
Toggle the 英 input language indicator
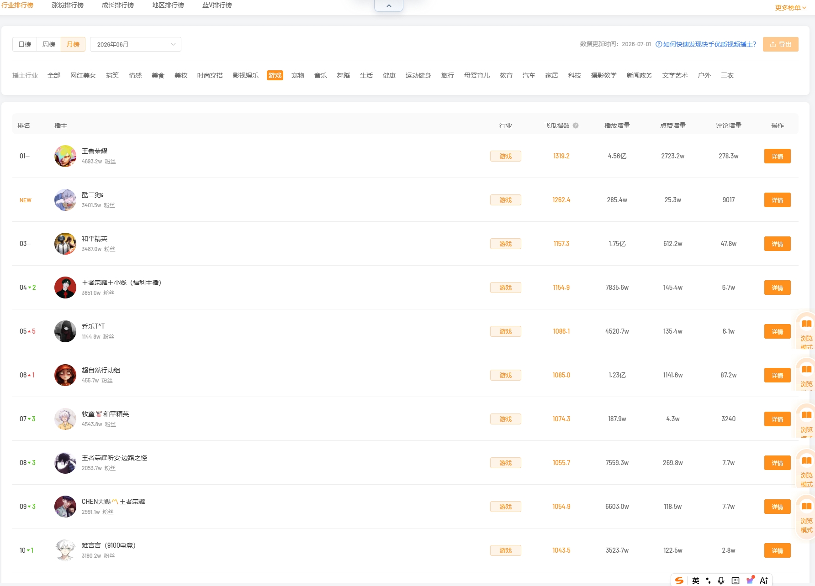coord(696,581)
